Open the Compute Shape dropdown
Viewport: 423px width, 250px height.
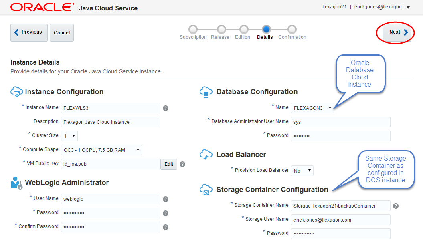pyautogui.click(x=101, y=150)
